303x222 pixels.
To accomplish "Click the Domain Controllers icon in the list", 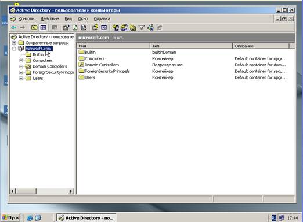I will [x=81, y=65].
